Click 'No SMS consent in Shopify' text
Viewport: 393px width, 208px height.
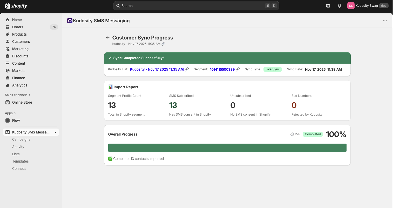click(250, 115)
